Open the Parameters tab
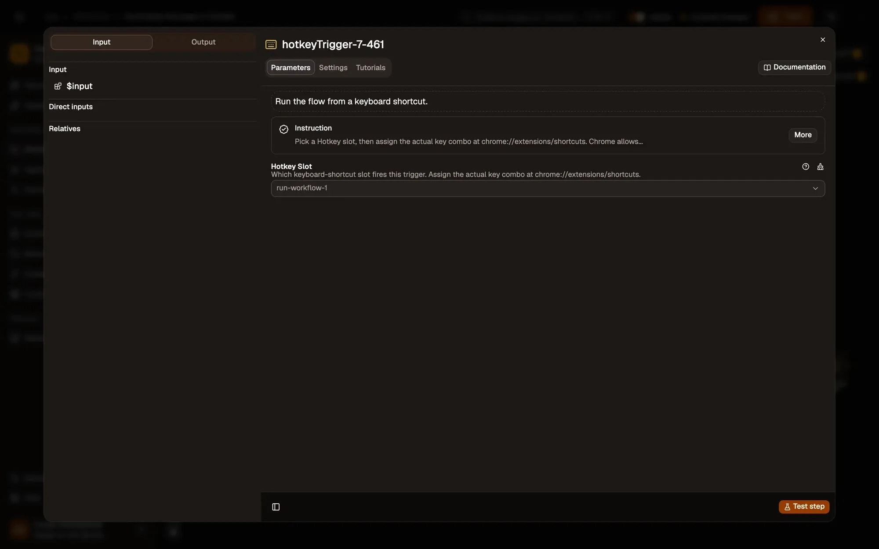Image resolution: width=879 pixels, height=549 pixels. pyautogui.click(x=291, y=68)
